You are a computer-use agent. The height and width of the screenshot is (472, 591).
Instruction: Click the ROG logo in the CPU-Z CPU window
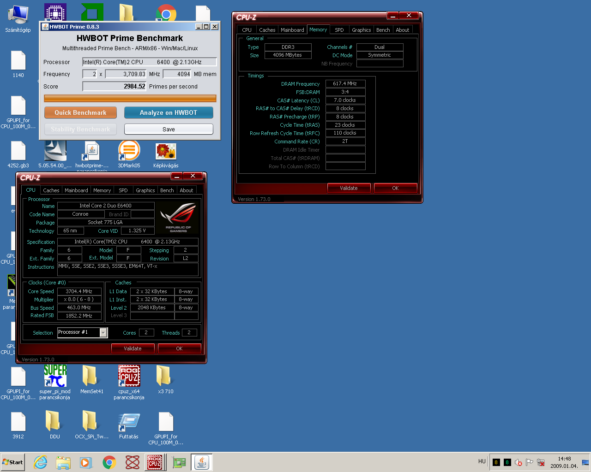click(x=178, y=218)
